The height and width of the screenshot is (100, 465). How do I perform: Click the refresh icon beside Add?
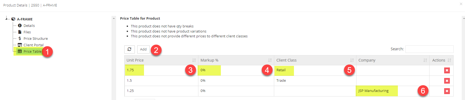pos(129,49)
